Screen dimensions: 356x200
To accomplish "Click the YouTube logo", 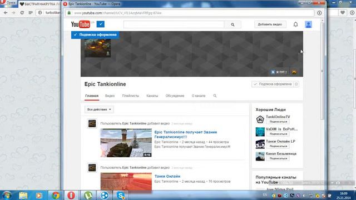I will 80,24.
